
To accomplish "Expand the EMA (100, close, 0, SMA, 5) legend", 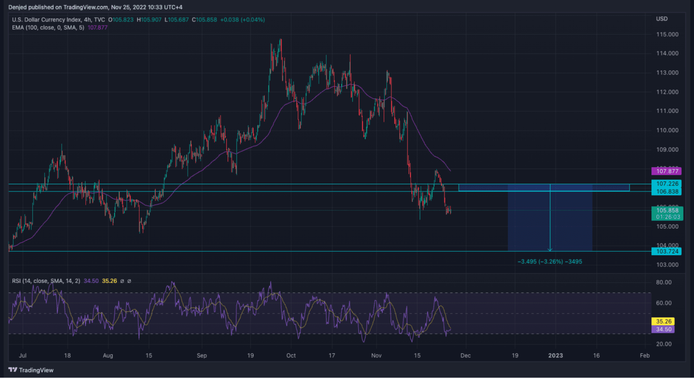I will 48,28.
